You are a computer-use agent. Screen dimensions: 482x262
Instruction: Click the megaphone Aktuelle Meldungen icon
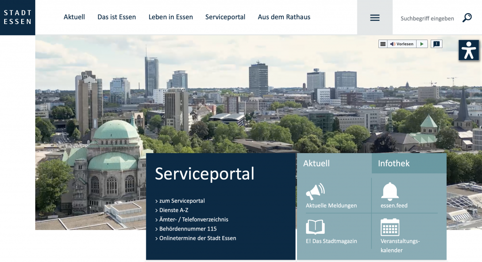(x=315, y=191)
